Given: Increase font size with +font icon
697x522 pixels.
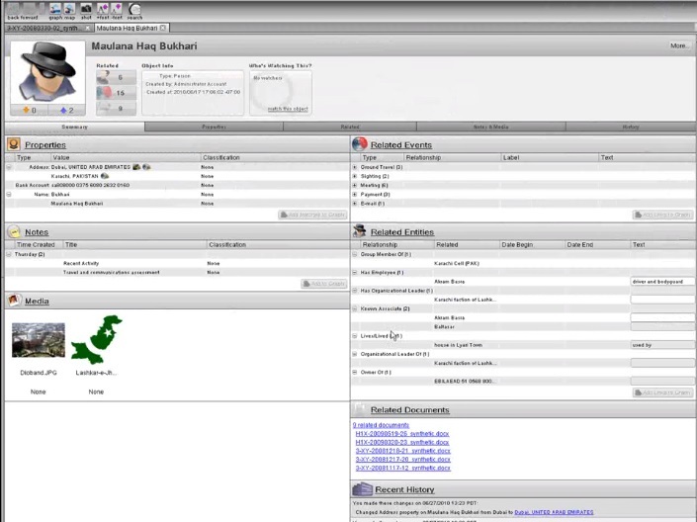Looking at the screenshot, I should [x=103, y=9].
